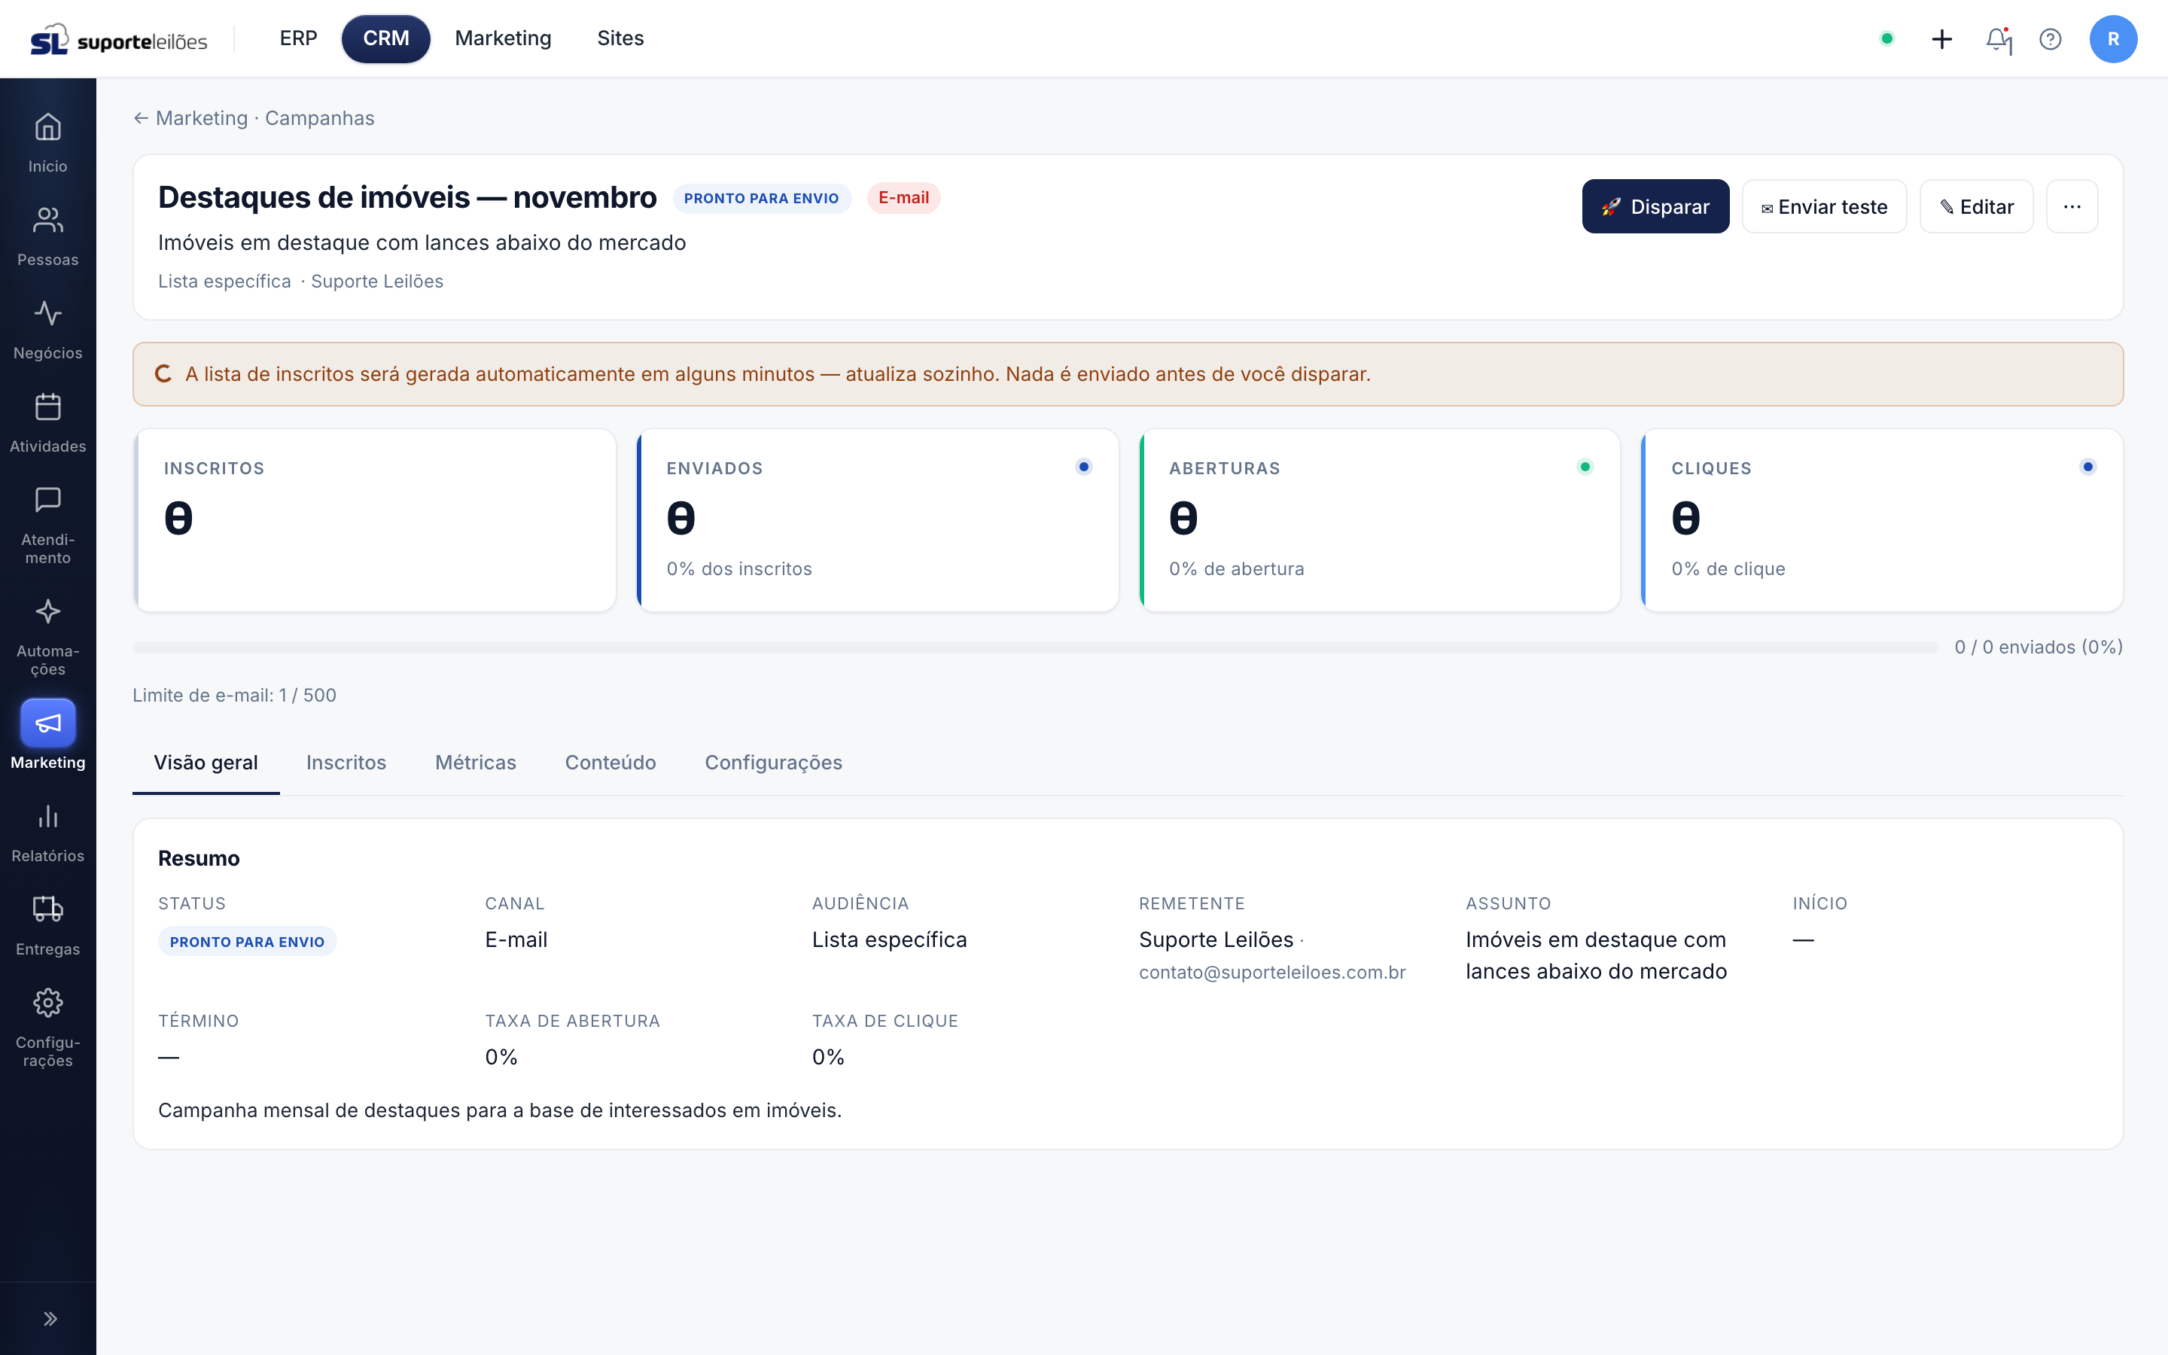Open the Configurações campaign tab
This screenshot has height=1355, width=2168.
[x=773, y=763]
